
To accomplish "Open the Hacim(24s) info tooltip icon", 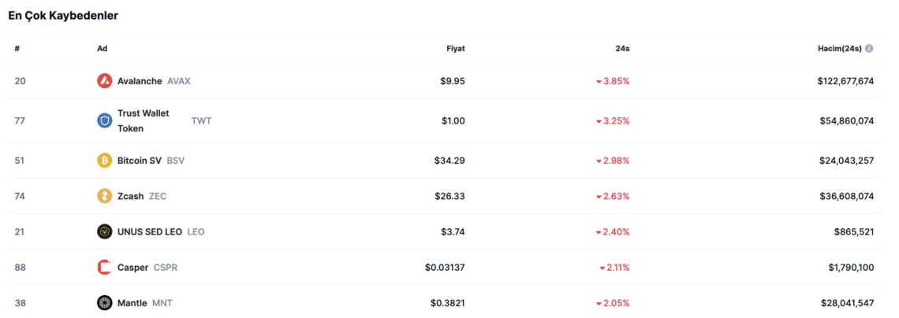I will [869, 49].
